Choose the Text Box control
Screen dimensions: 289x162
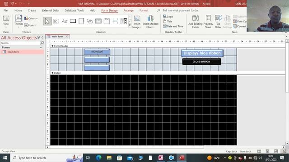coord(56,21)
